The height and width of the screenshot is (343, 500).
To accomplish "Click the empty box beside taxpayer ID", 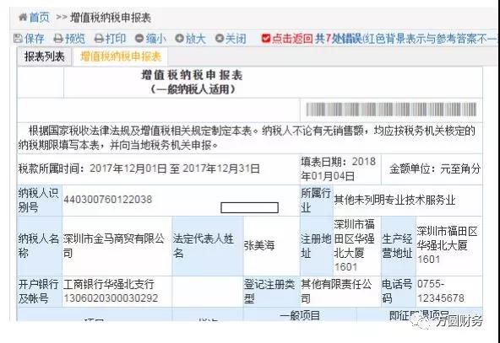I will coord(249,208).
